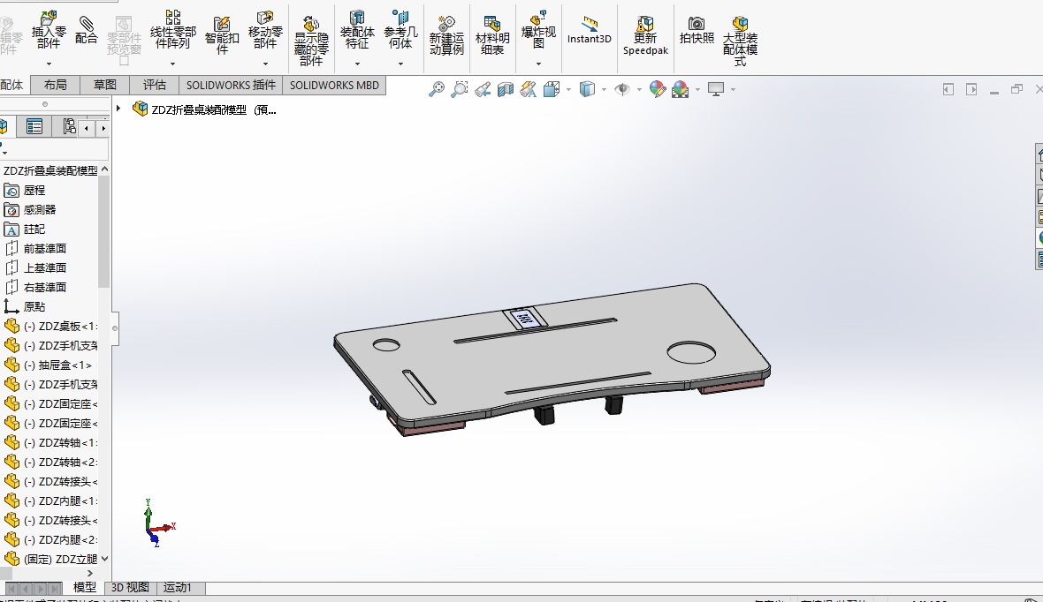Click the previous view icon in view toolbar

(x=483, y=89)
